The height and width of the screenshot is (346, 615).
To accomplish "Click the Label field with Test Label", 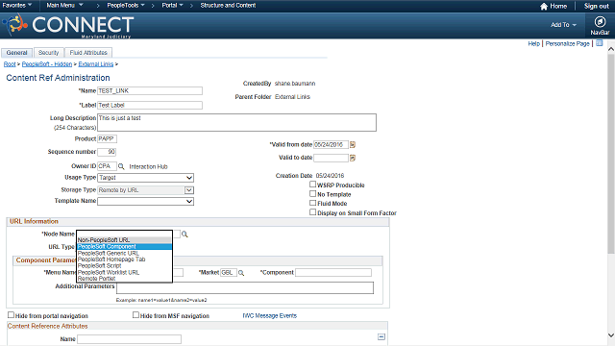I will 150,105.
